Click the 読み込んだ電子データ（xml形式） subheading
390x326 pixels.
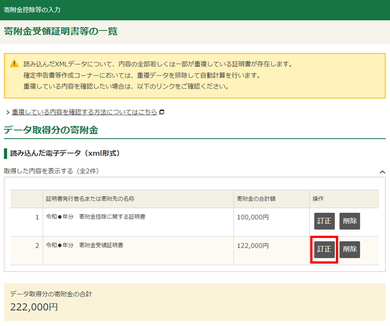coord(65,153)
